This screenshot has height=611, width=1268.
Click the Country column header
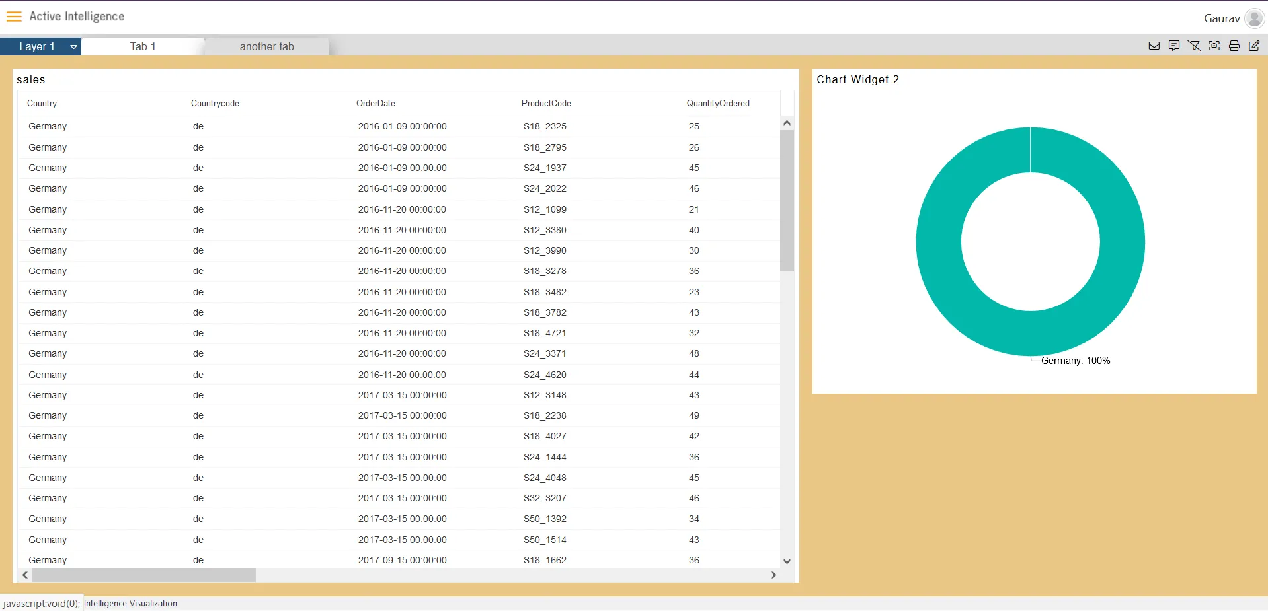pyautogui.click(x=42, y=104)
